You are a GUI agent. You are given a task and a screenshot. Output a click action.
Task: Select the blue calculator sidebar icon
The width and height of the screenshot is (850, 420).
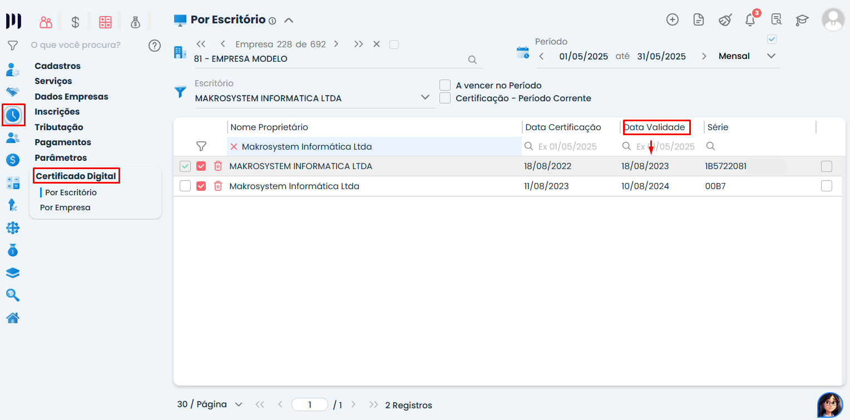(x=13, y=182)
